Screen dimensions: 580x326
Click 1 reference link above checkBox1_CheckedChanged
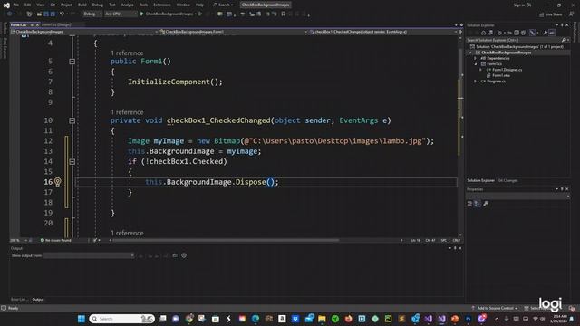coord(127,112)
